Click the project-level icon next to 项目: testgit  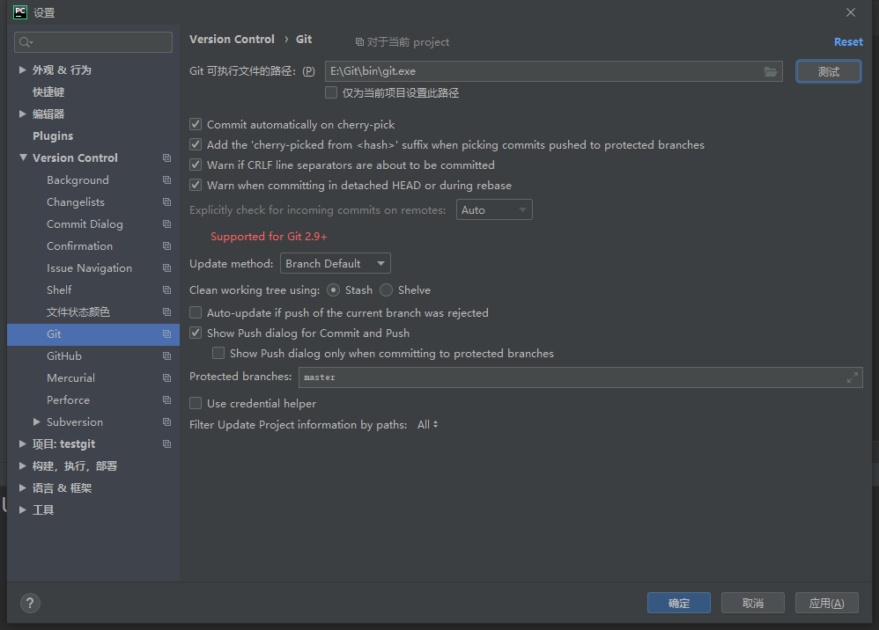pos(167,443)
